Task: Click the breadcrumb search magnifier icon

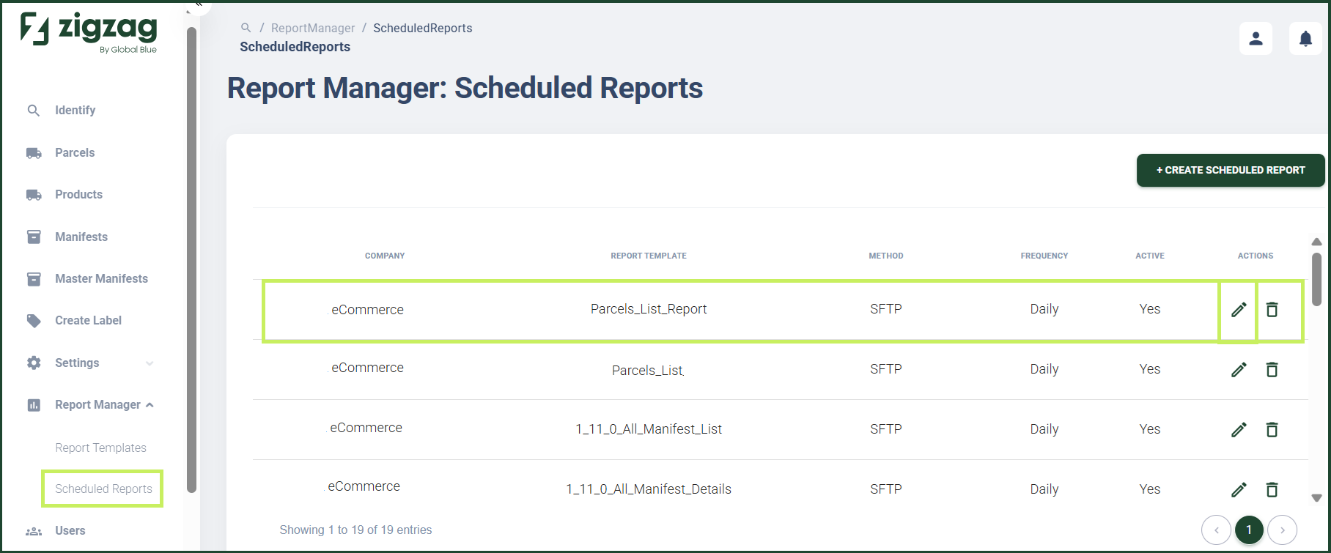Action: [x=246, y=28]
